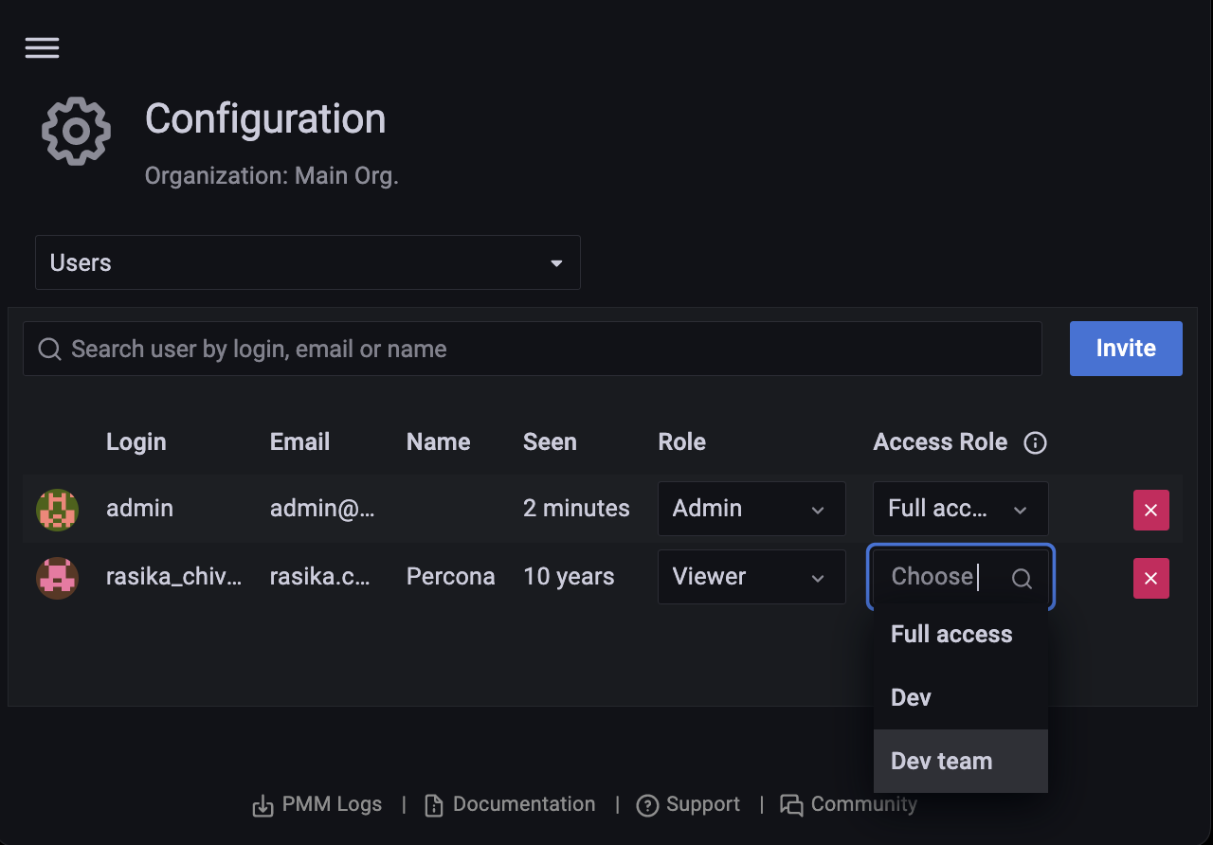Click the admin user avatar

[x=57, y=510]
